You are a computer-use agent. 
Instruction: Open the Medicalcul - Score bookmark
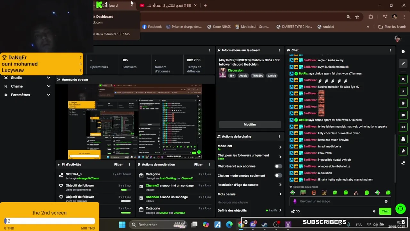pyautogui.click(x=252, y=27)
